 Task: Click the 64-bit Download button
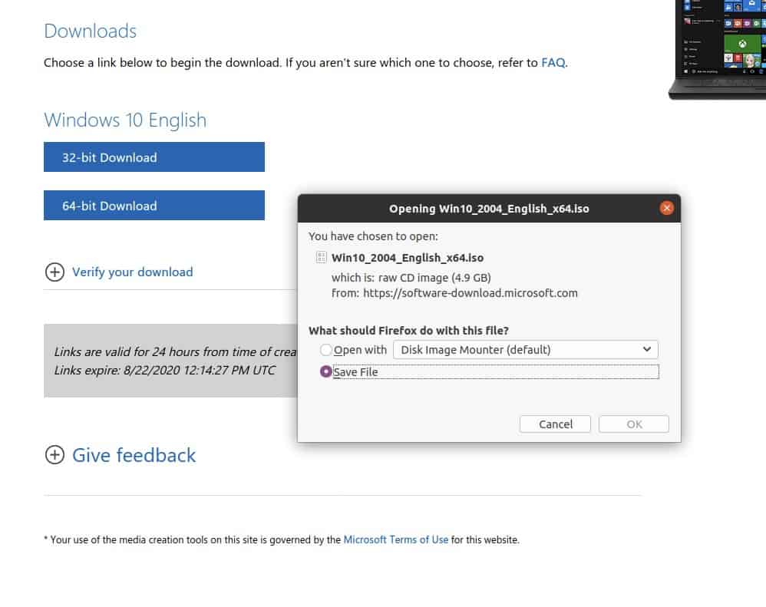coord(154,205)
